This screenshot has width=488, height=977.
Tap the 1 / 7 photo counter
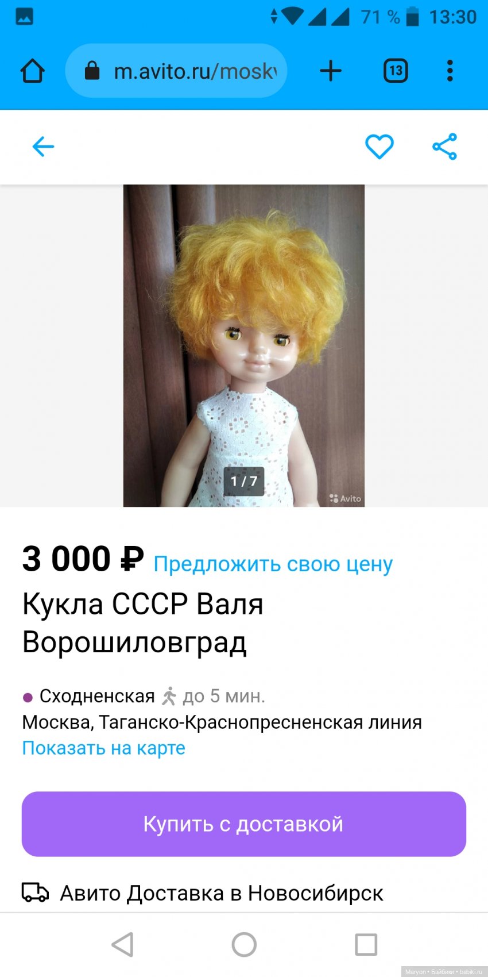[x=244, y=481]
